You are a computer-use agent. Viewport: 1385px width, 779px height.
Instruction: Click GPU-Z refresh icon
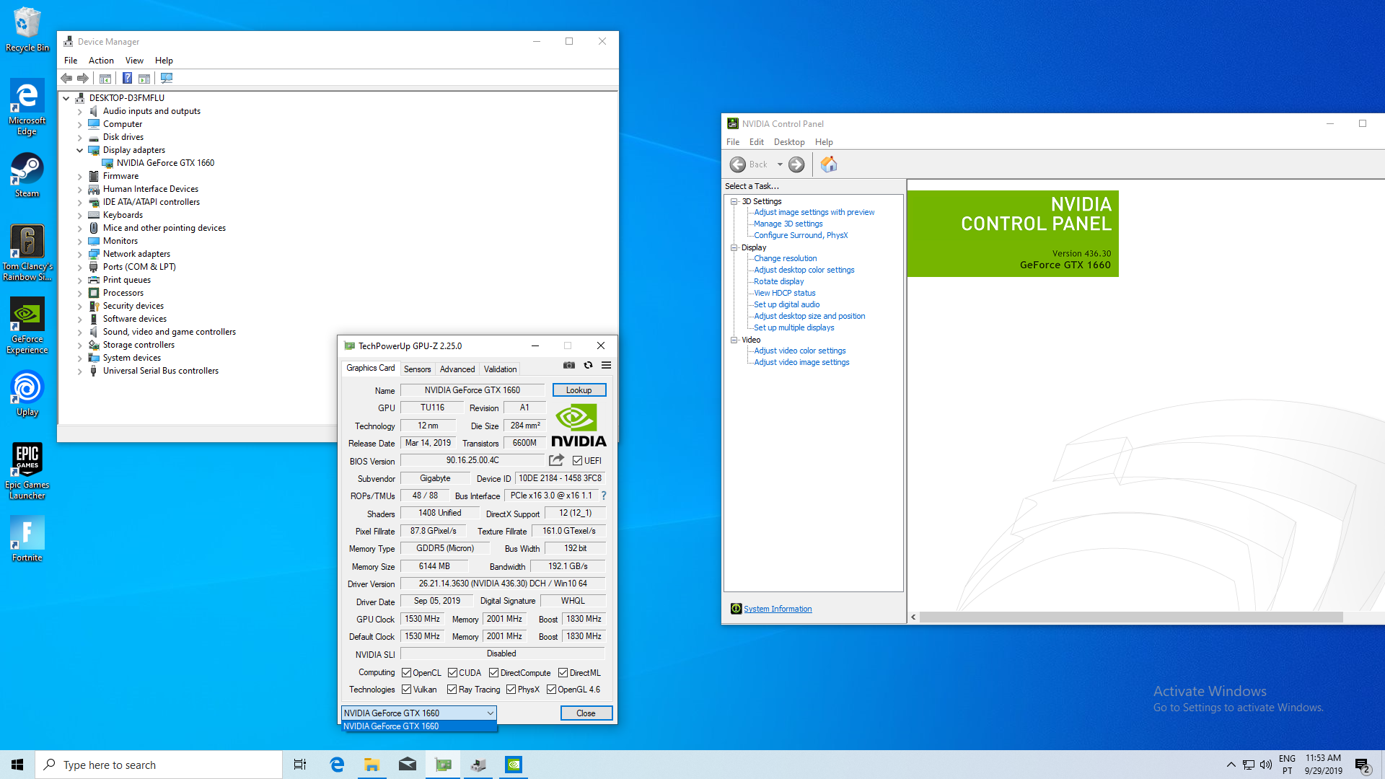pos(588,366)
